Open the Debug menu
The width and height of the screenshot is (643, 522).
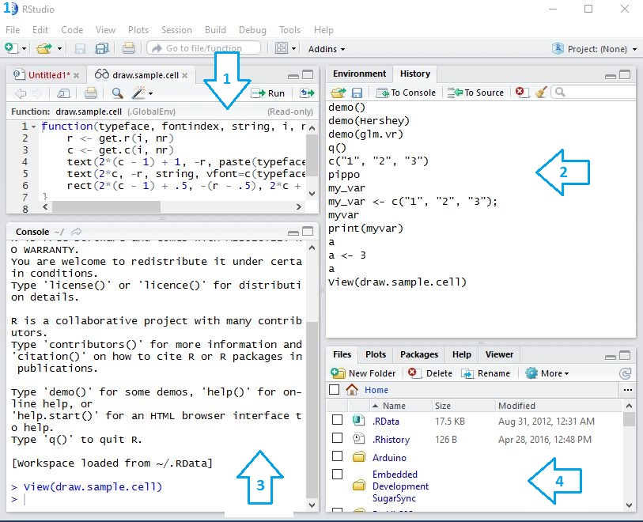(252, 30)
